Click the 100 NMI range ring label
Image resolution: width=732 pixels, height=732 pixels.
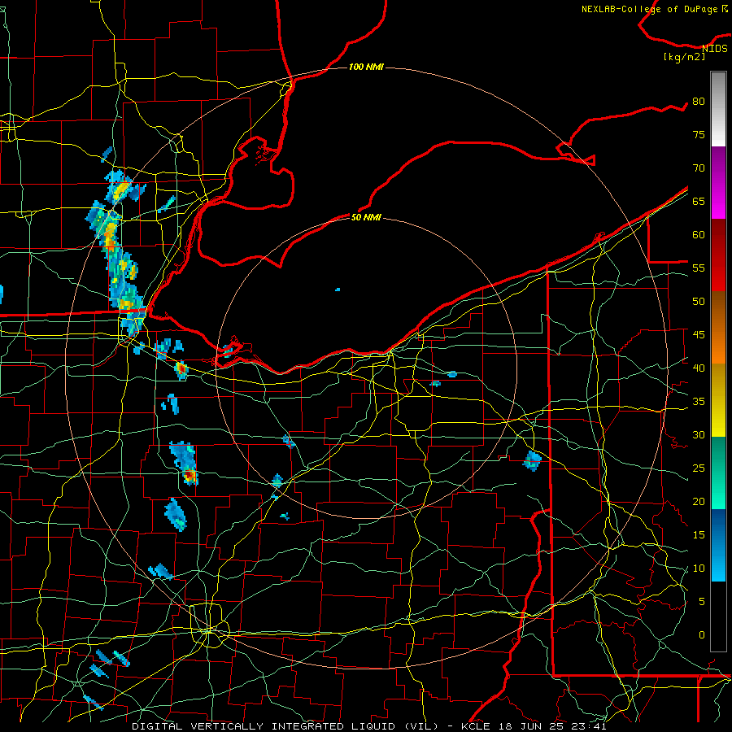tap(366, 68)
